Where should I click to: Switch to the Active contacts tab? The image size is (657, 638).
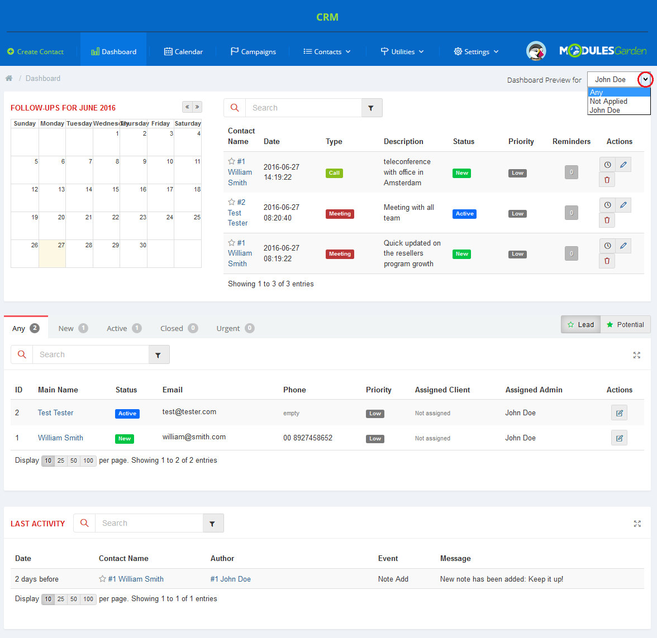pos(123,328)
